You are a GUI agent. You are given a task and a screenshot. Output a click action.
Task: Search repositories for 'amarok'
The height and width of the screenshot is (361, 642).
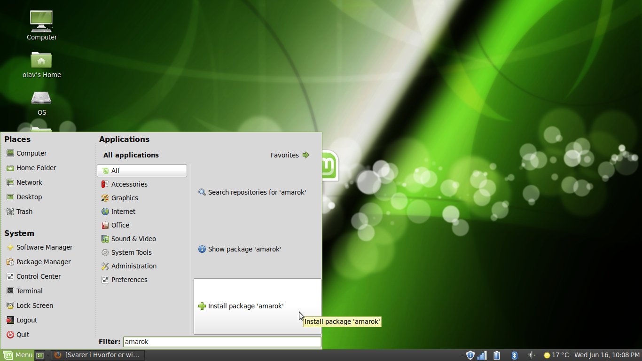pyautogui.click(x=258, y=192)
